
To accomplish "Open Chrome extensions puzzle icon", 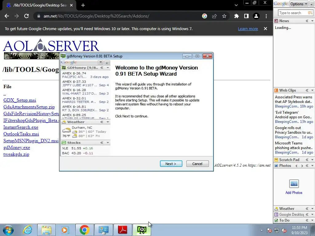I will [x=237, y=16].
